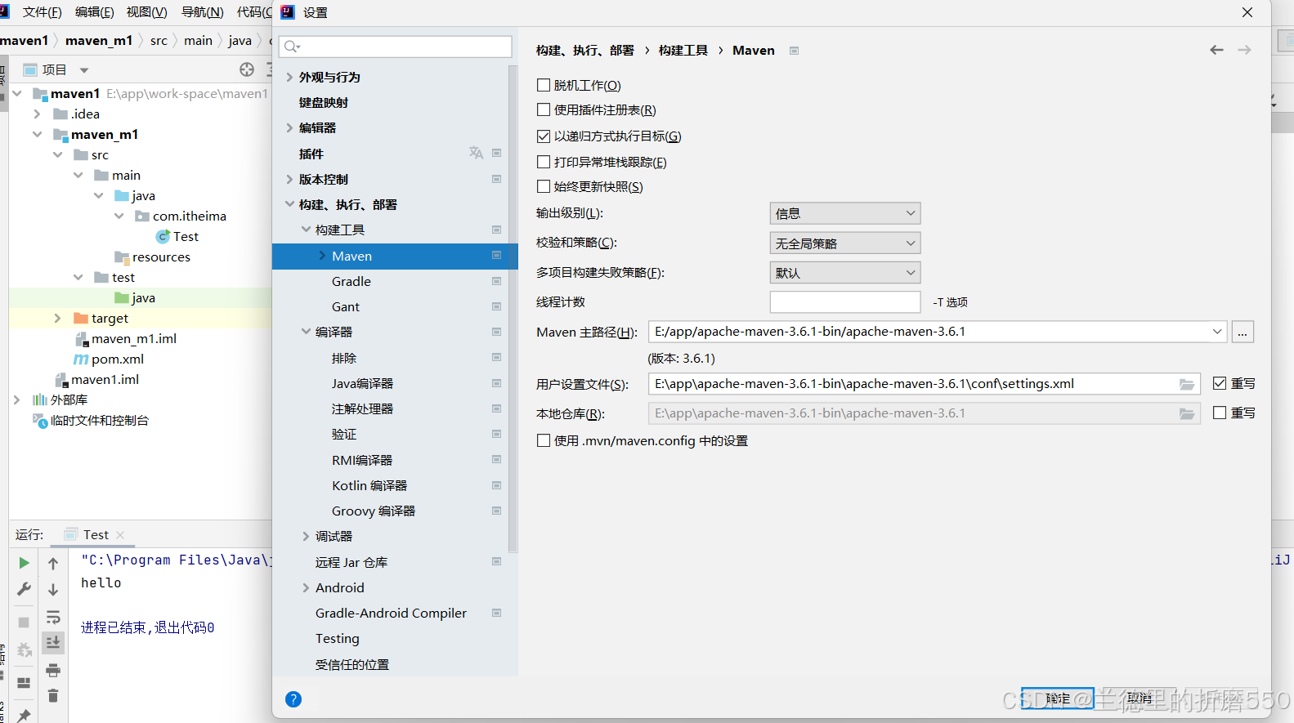1294x723 pixels.
Task: Enable 脱机工作 checkbox
Action: tap(544, 85)
